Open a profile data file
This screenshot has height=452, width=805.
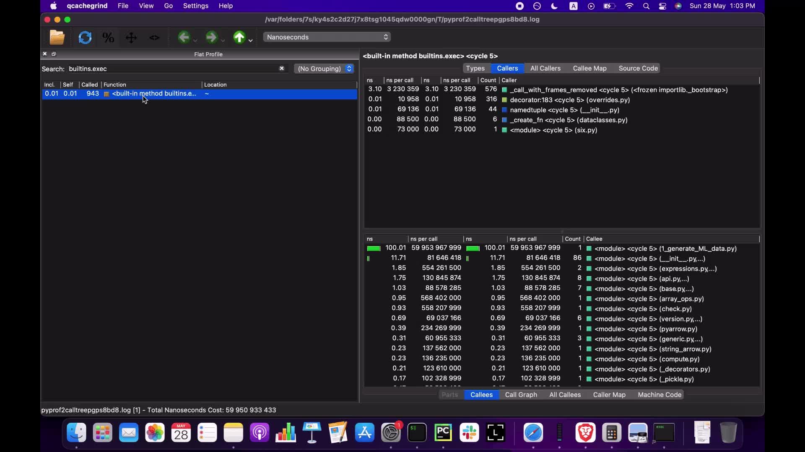57,38
